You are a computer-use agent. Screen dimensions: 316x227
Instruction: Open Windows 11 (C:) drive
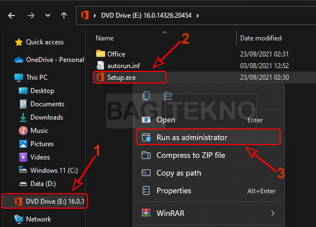(54, 171)
